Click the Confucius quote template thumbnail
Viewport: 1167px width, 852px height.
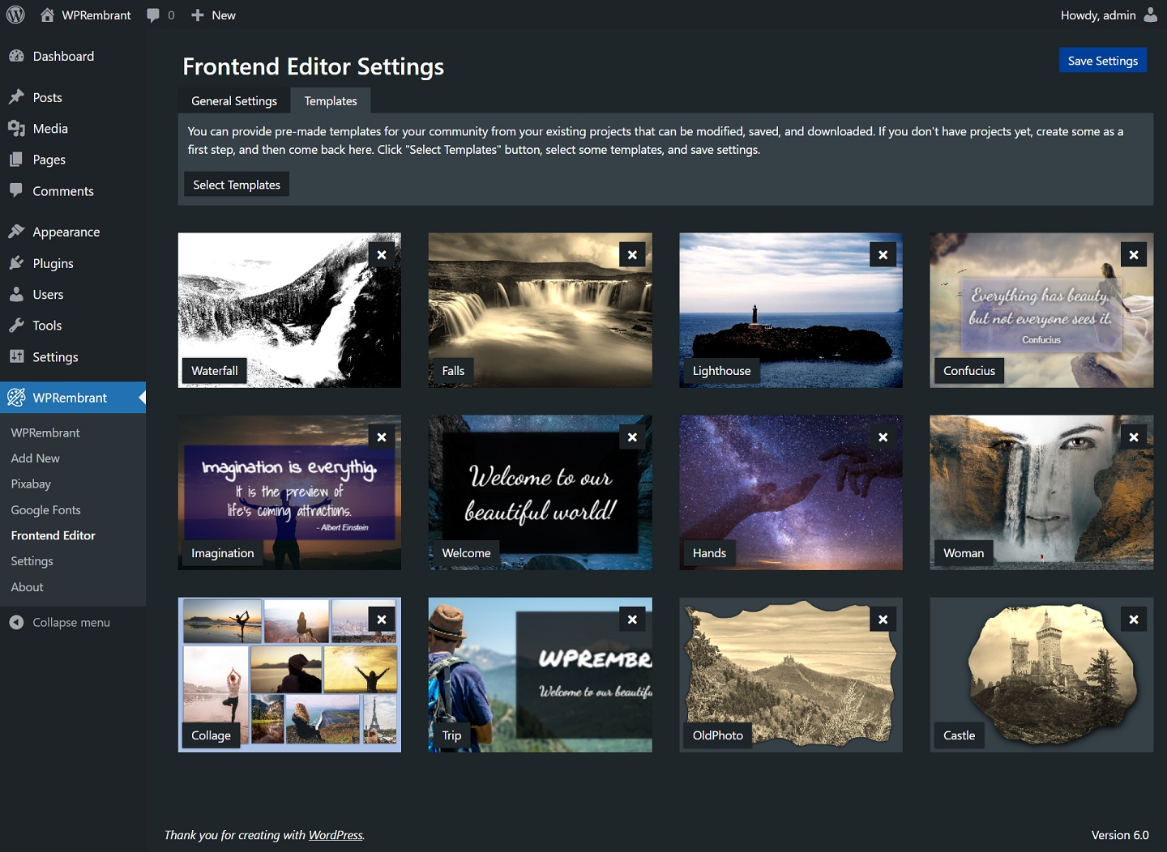coord(1041,310)
